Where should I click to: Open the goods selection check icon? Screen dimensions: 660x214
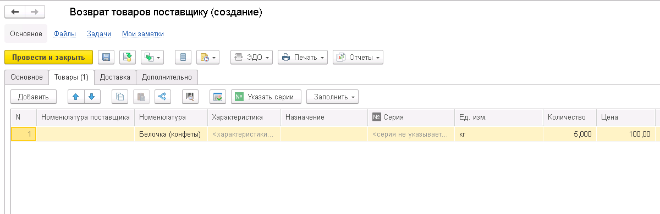(218, 97)
